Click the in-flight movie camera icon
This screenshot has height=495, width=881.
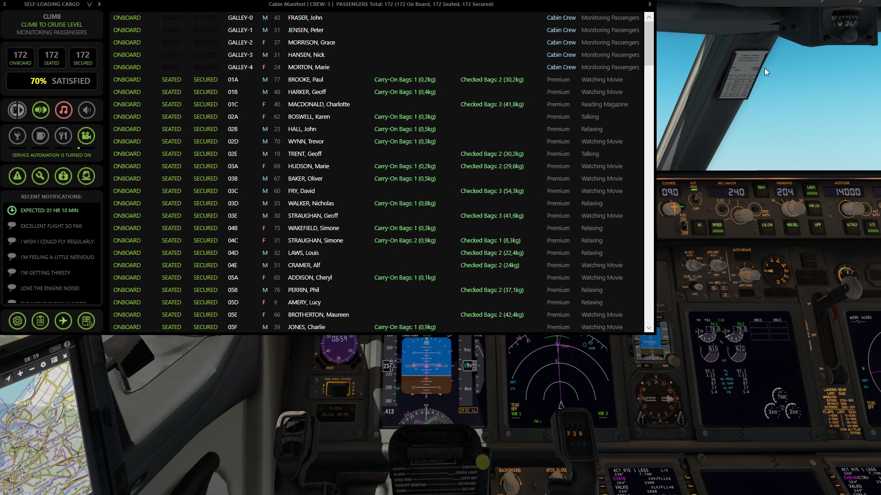click(86, 136)
